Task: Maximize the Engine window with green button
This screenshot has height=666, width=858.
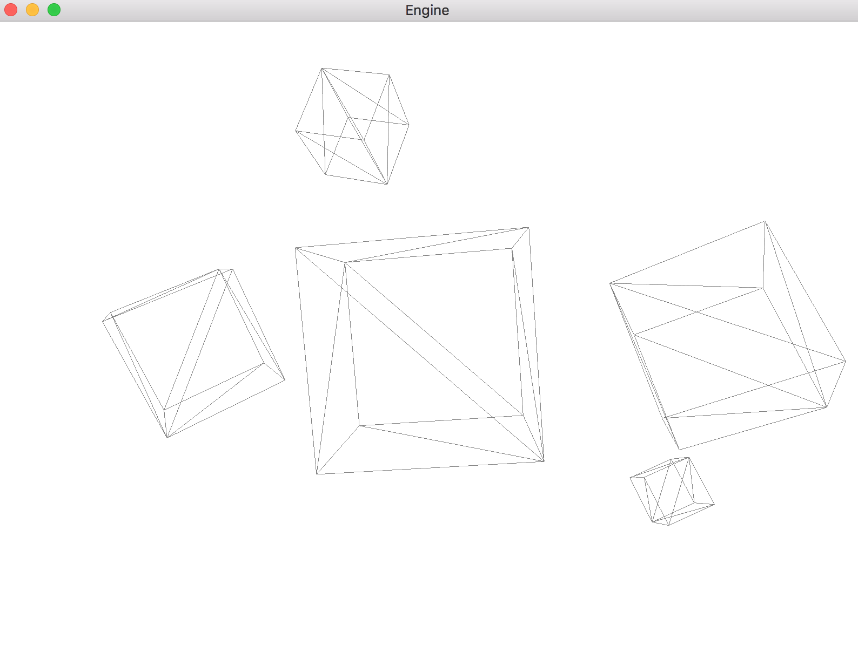Action: pos(54,10)
